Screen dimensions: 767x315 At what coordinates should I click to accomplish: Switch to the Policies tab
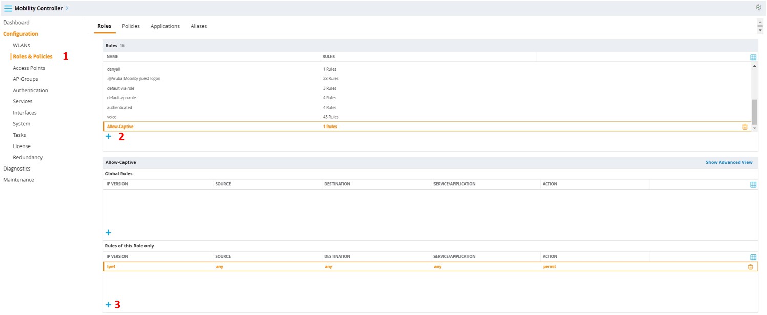(131, 26)
